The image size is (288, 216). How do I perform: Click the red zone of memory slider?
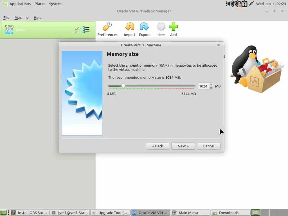(x=176, y=89)
